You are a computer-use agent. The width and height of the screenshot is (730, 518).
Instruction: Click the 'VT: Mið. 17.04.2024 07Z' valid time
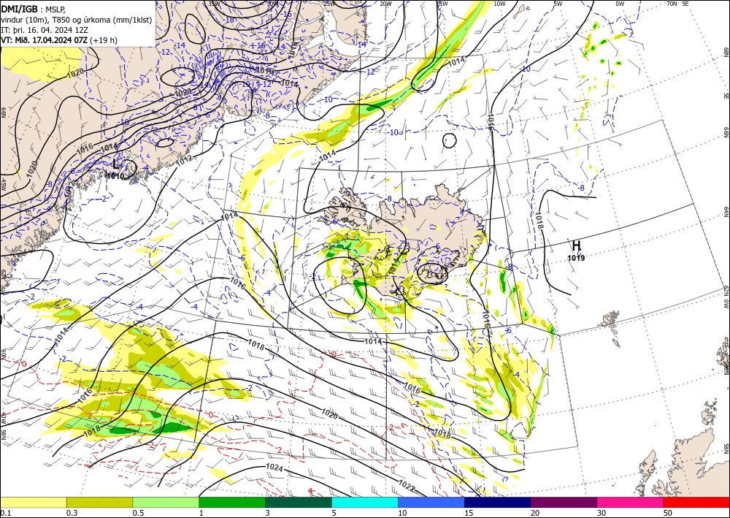point(45,40)
